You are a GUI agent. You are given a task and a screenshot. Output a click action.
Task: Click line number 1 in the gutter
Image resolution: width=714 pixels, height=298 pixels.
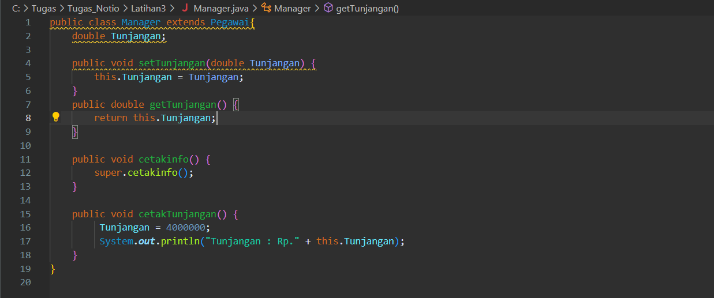28,22
